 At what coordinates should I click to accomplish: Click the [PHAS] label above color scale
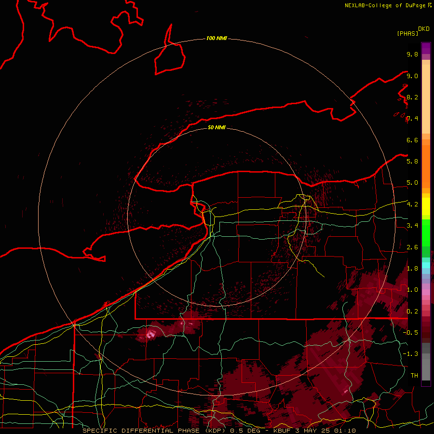pyautogui.click(x=407, y=34)
